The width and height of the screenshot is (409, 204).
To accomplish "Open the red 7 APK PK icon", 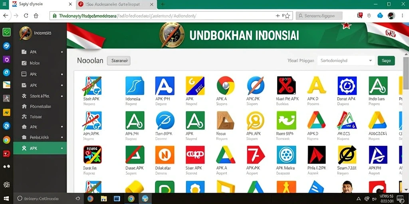I will point(256,155).
